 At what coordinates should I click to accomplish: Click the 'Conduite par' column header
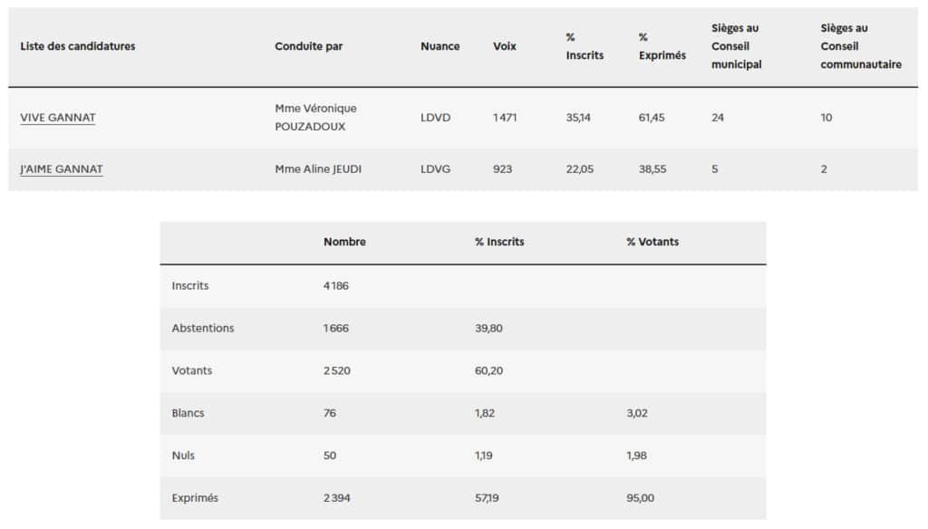coord(309,46)
